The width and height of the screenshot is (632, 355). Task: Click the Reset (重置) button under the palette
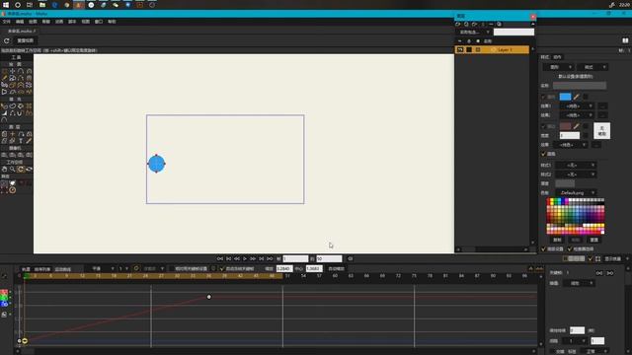tap(594, 240)
